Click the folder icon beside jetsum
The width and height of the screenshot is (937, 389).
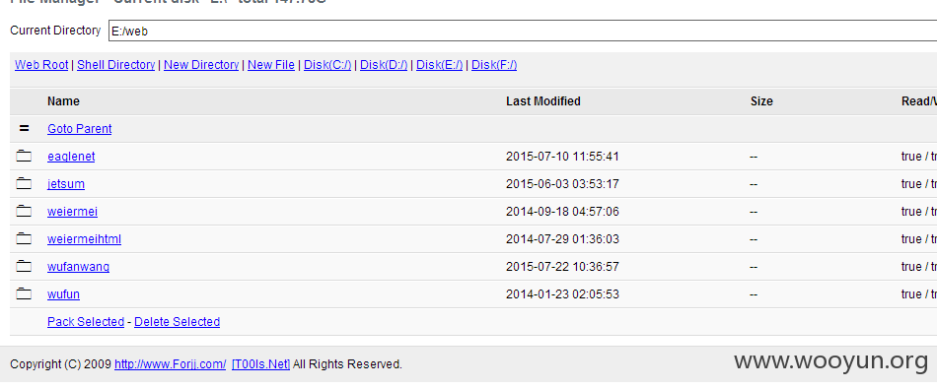coord(24,184)
